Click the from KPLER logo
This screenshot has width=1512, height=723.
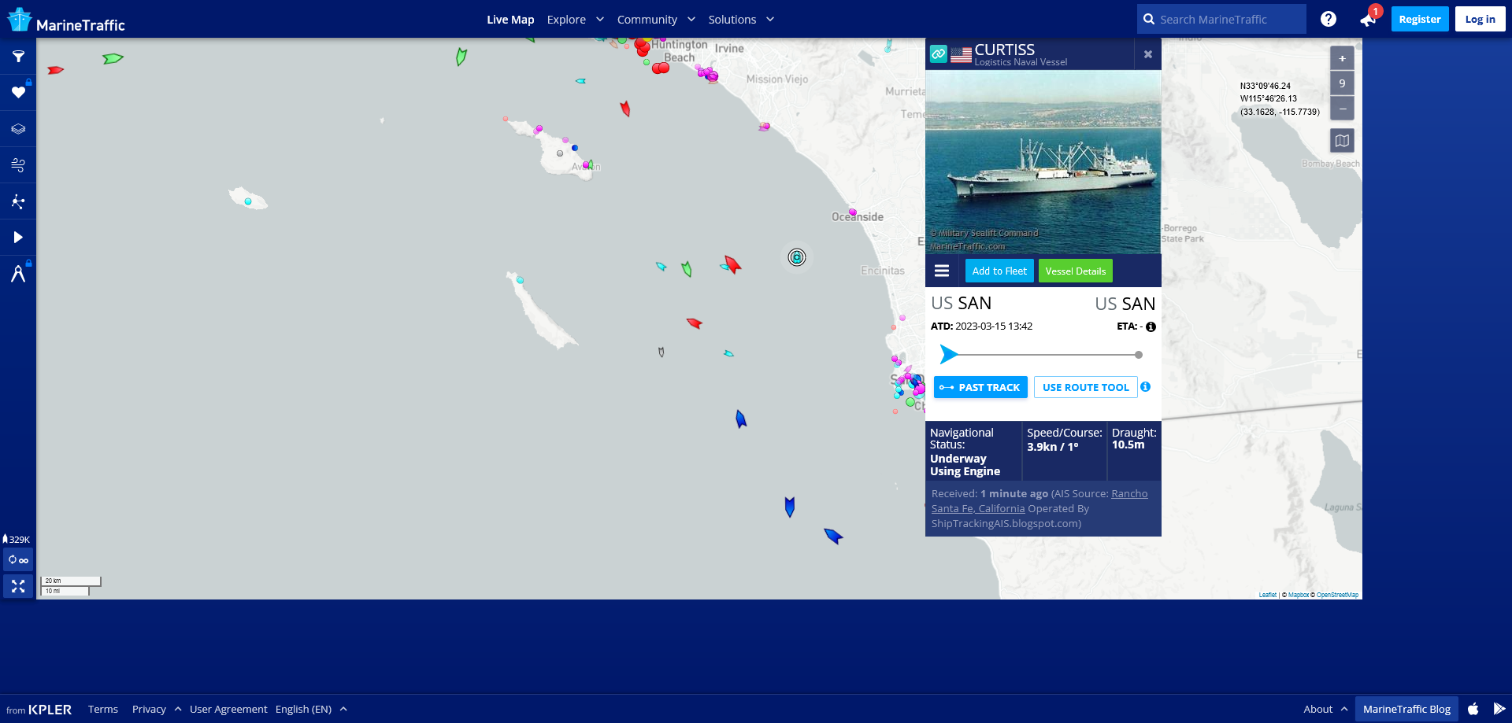pyautogui.click(x=39, y=710)
